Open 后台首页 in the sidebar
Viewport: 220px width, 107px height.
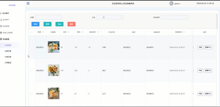pos(6,13)
